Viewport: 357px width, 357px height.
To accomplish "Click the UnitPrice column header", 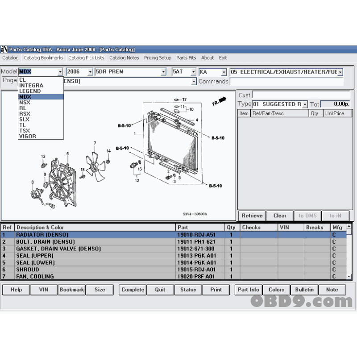I will (x=337, y=113).
